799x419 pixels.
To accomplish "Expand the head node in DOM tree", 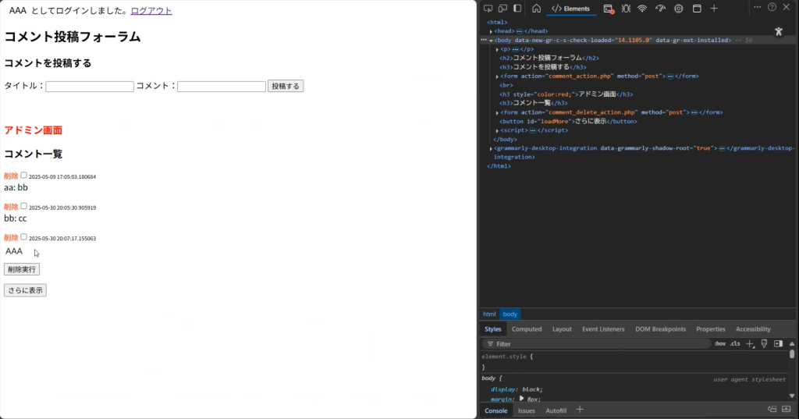I will pyautogui.click(x=491, y=32).
